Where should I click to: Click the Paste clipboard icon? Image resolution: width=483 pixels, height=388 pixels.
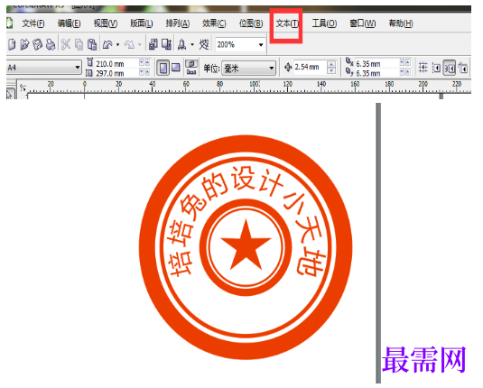click(92, 44)
